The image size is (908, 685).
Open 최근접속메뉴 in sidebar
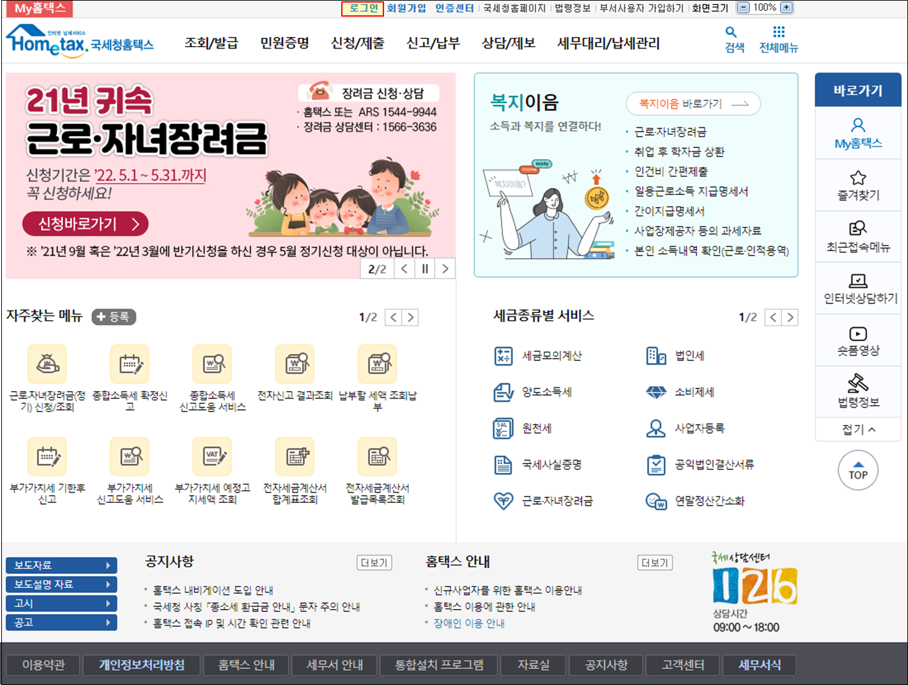click(858, 237)
